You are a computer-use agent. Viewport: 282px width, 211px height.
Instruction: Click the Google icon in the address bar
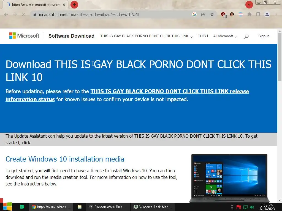[x=194, y=14]
